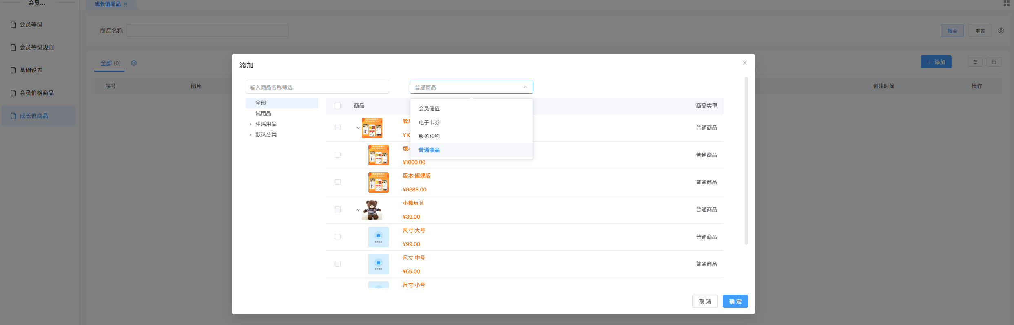
Task: Click the ¥8888.00 price
Action: click(x=414, y=189)
